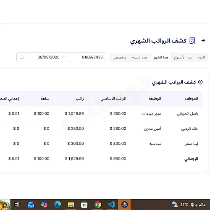Viewport: 210px width, 210px height.
Task: Click advance $ 100.00 in باسل الحوراني row
Action: pyautogui.click(x=42, y=113)
